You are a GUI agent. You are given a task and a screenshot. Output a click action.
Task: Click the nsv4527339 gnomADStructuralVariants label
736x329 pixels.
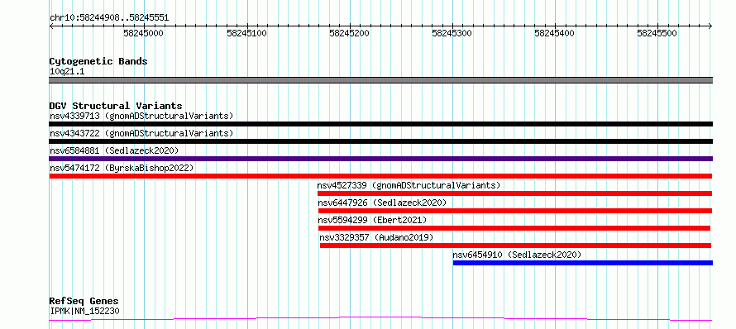pyautogui.click(x=409, y=185)
